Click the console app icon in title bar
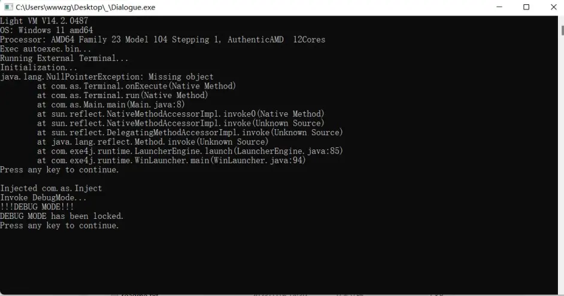 pyautogui.click(x=7, y=7)
